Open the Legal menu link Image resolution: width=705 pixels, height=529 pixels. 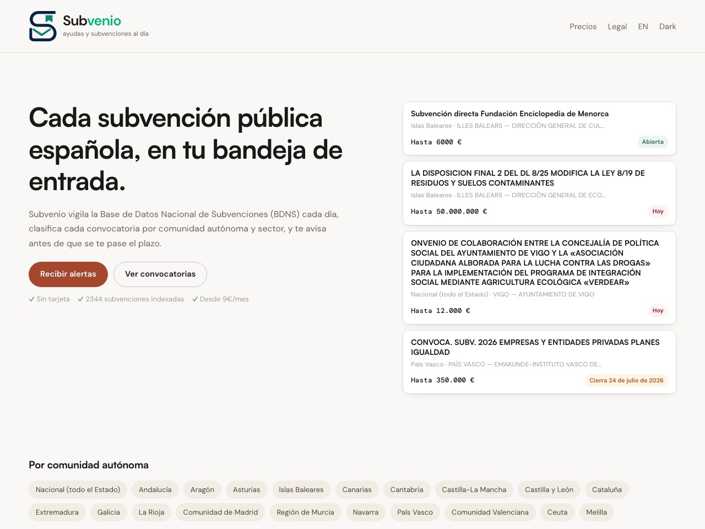[617, 26]
